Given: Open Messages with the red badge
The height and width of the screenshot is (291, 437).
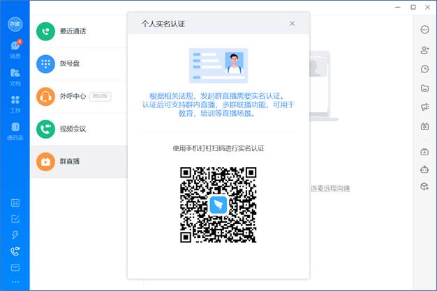Looking at the screenshot, I should point(15,49).
